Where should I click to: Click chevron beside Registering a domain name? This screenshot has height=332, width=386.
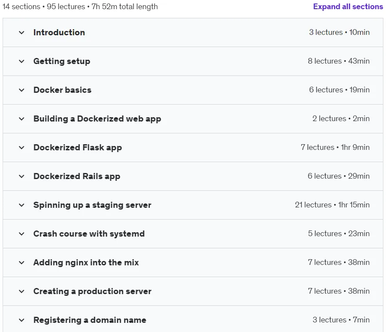tap(22, 320)
